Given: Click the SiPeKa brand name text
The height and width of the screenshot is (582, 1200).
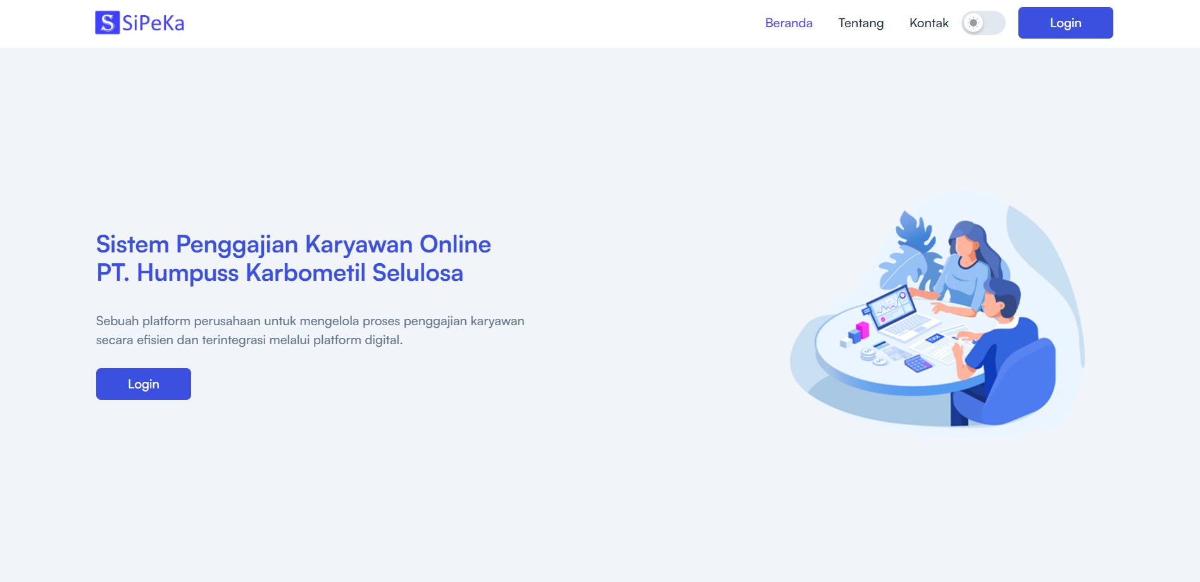Looking at the screenshot, I should tap(154, 22).
